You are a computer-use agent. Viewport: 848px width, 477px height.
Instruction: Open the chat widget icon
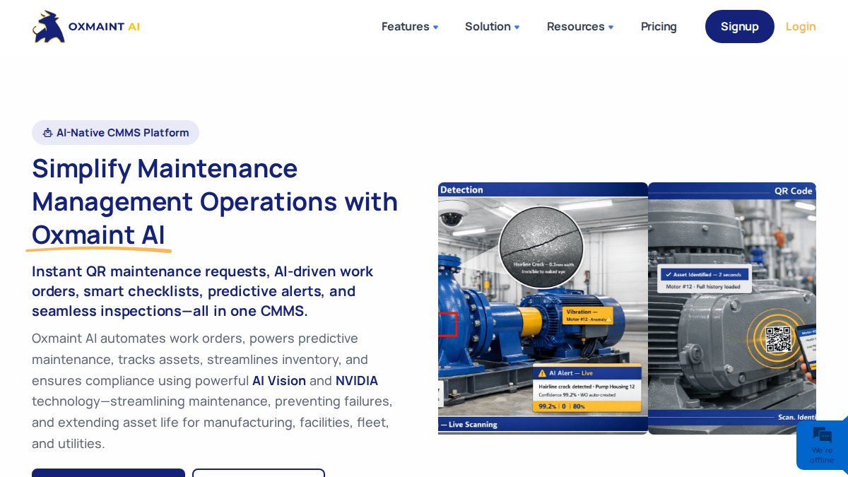pos(822,435)
